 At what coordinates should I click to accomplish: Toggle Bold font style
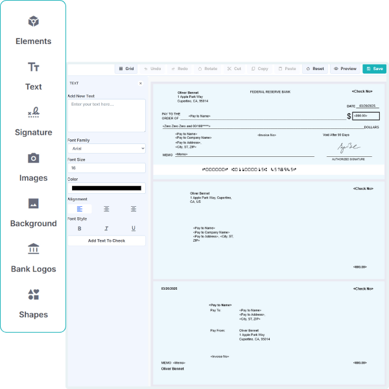point(80,228)
